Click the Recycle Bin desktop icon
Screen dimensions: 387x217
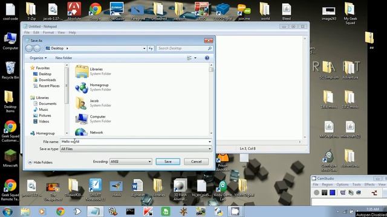click(10, 71)
